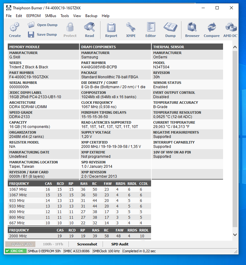Click the vertical scrollbar thumb

[x=235, y=139]
